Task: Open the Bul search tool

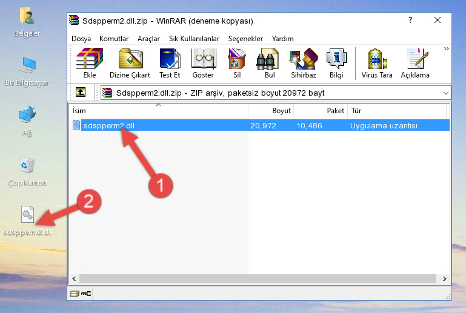Action: point(269,63)
